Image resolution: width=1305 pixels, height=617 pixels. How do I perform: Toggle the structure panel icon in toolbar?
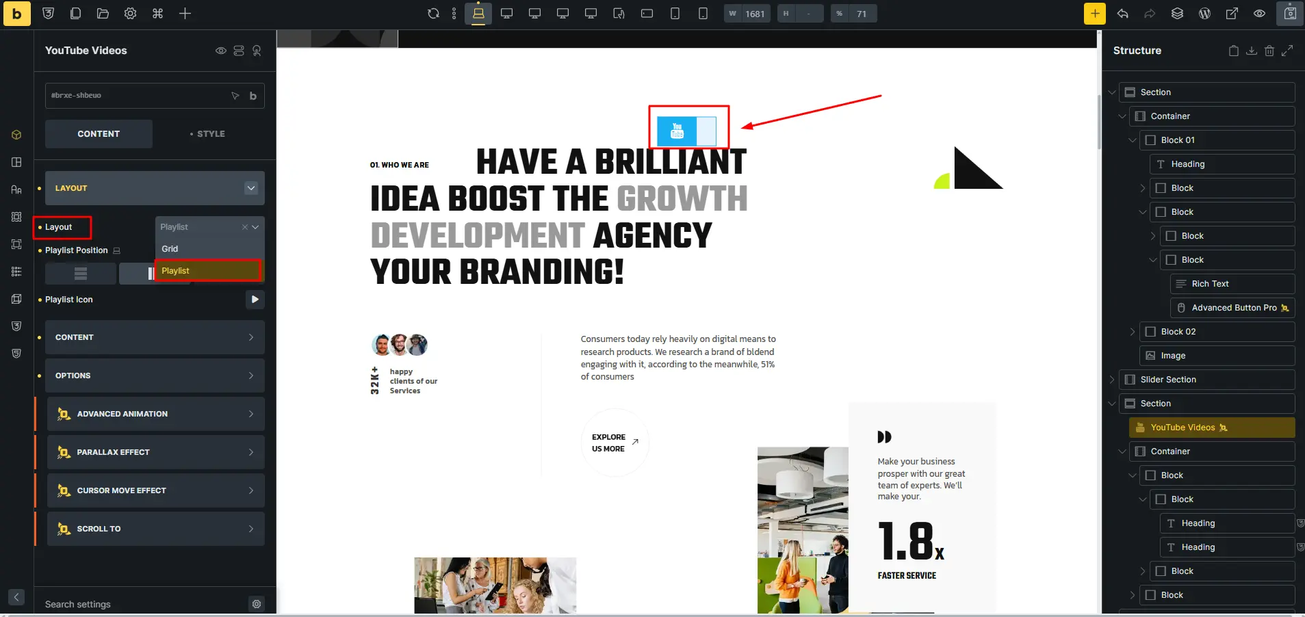click(1290, 14)
